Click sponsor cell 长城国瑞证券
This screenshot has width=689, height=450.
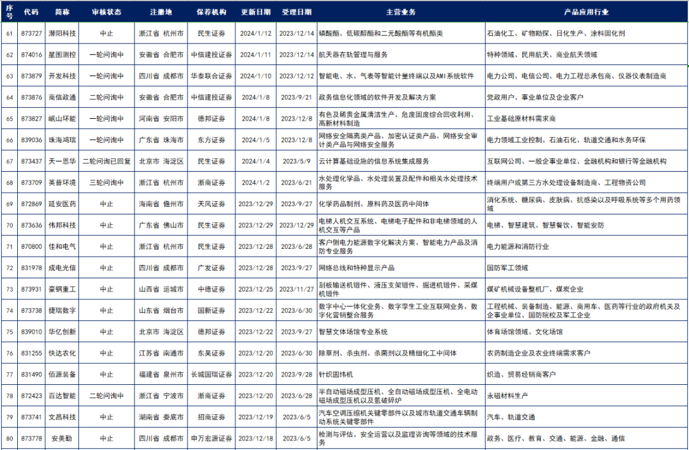coord(211,375)
